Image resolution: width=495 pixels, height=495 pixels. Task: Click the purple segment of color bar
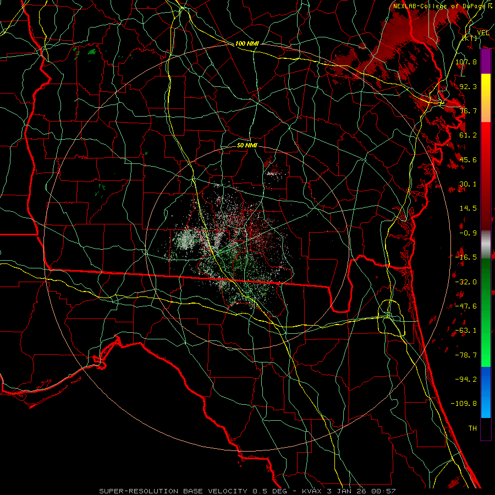point(486,62)
